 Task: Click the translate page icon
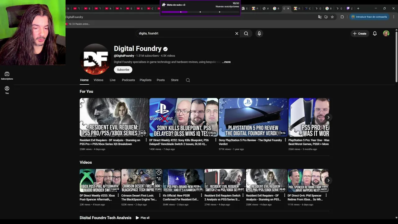(320, 17)
